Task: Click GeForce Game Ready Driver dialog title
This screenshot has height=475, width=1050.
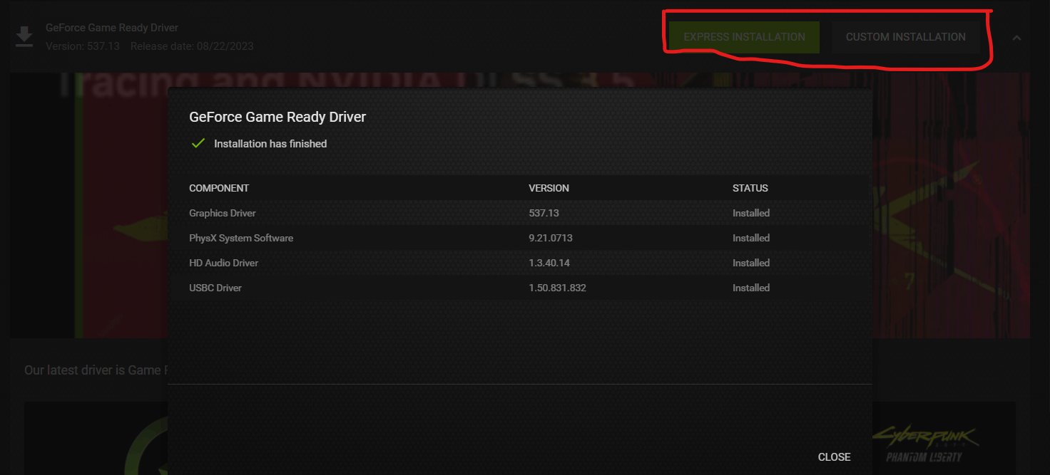Action: (277, 118)
